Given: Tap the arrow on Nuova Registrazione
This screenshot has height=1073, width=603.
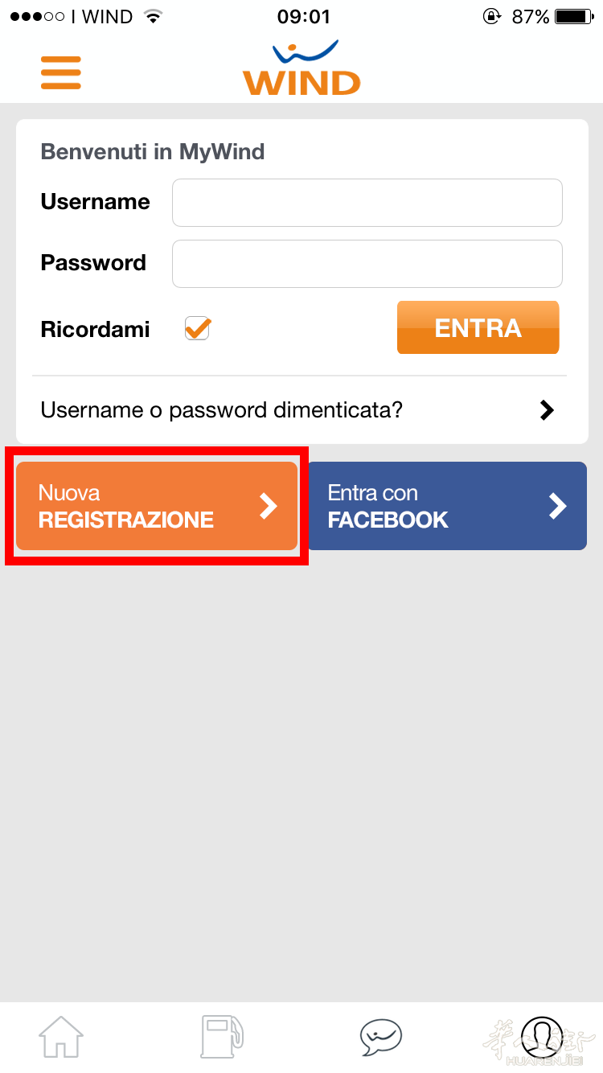Looking at the screenshot, I should click(x=269, y=506).
